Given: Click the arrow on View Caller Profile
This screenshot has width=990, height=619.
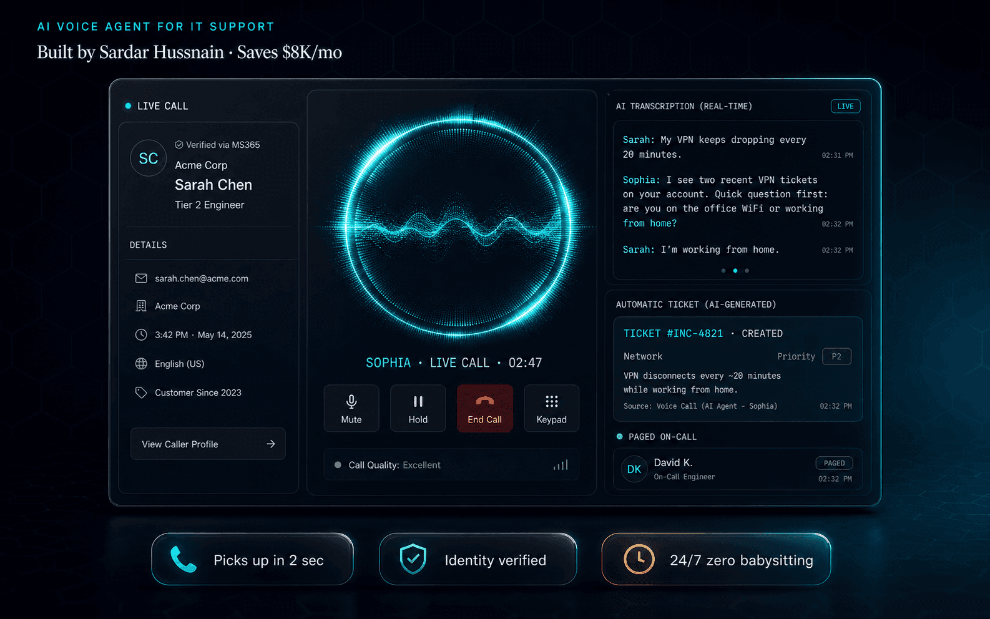Looking at the screenshot, I should (x=271, y=444).
